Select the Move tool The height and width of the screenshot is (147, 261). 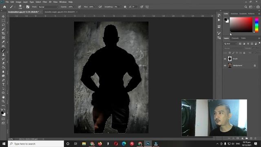tap(3, 16)
